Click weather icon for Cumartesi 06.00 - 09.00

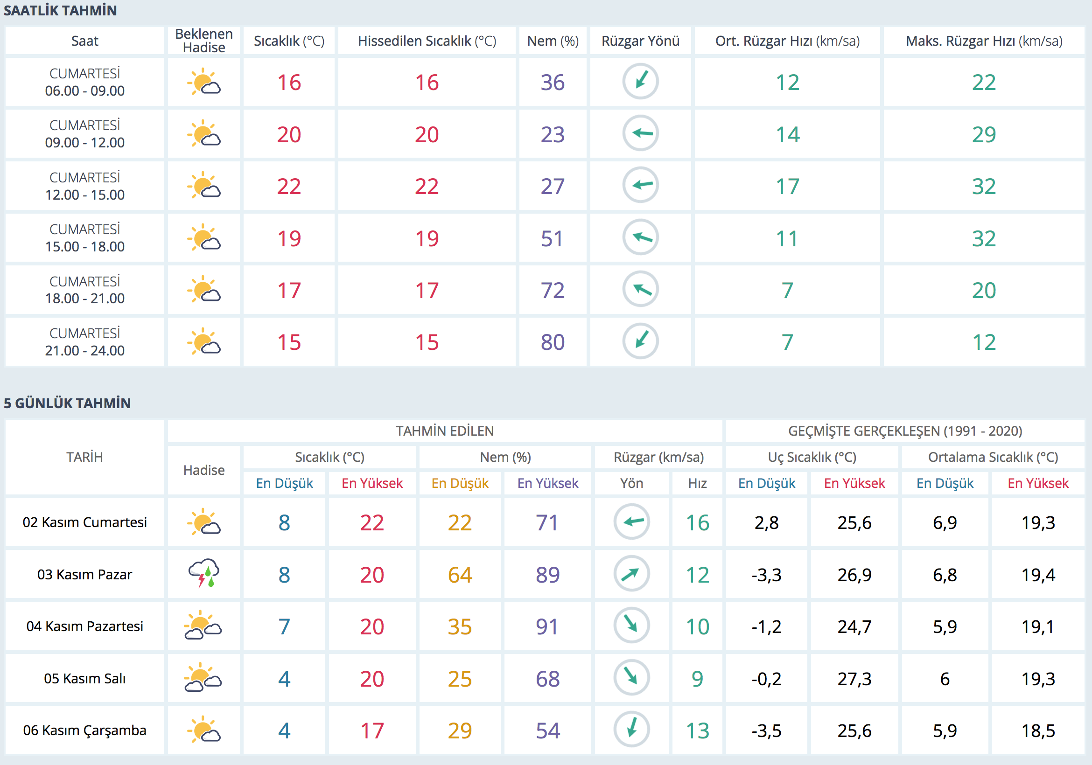203,82
